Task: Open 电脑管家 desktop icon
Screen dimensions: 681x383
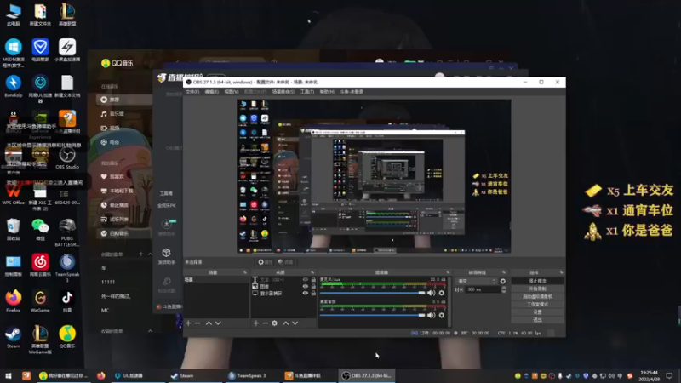Action: [40, 50]
